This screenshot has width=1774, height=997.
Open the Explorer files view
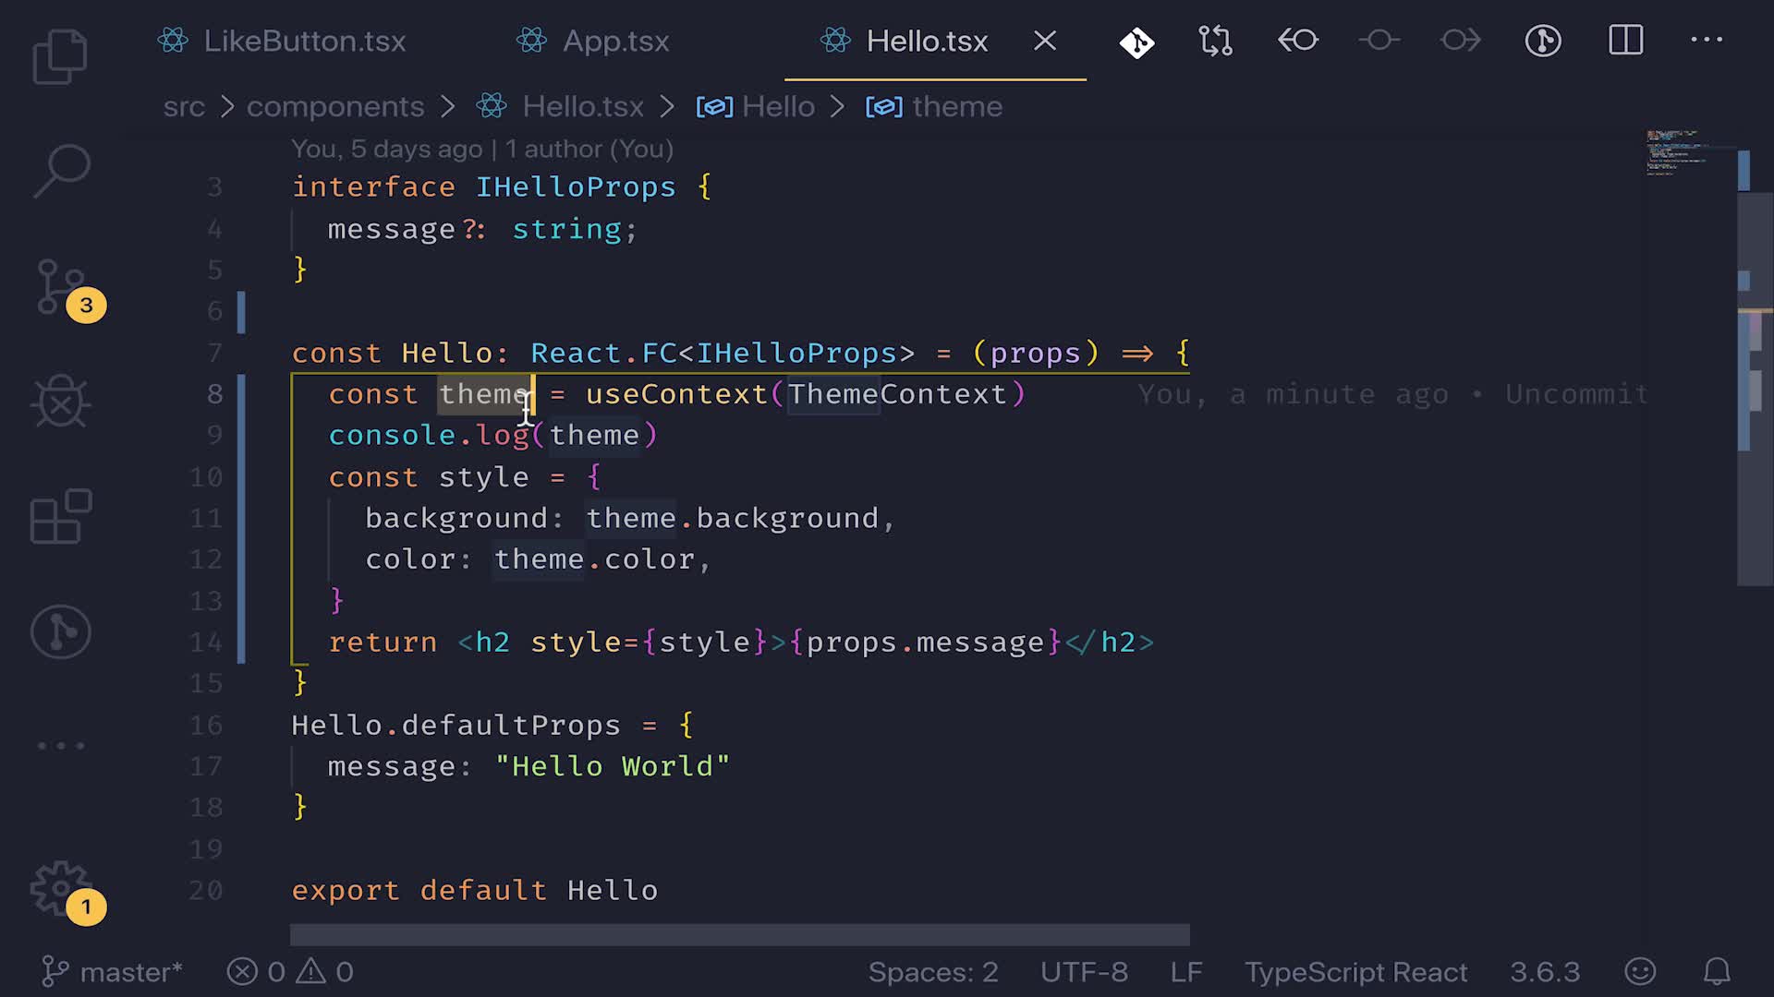(x=60, y=57)
